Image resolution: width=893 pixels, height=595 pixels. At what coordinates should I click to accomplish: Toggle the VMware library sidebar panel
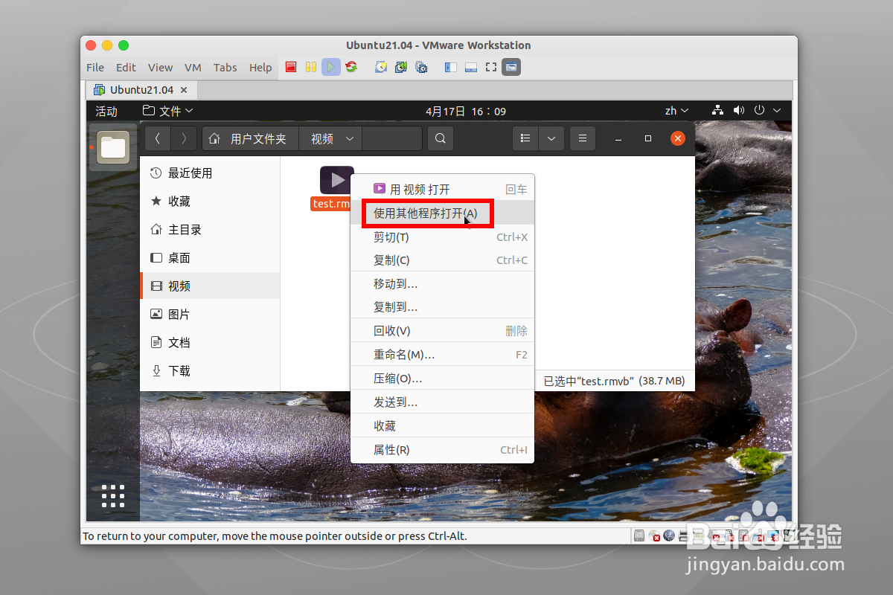[x=450, y=67]
